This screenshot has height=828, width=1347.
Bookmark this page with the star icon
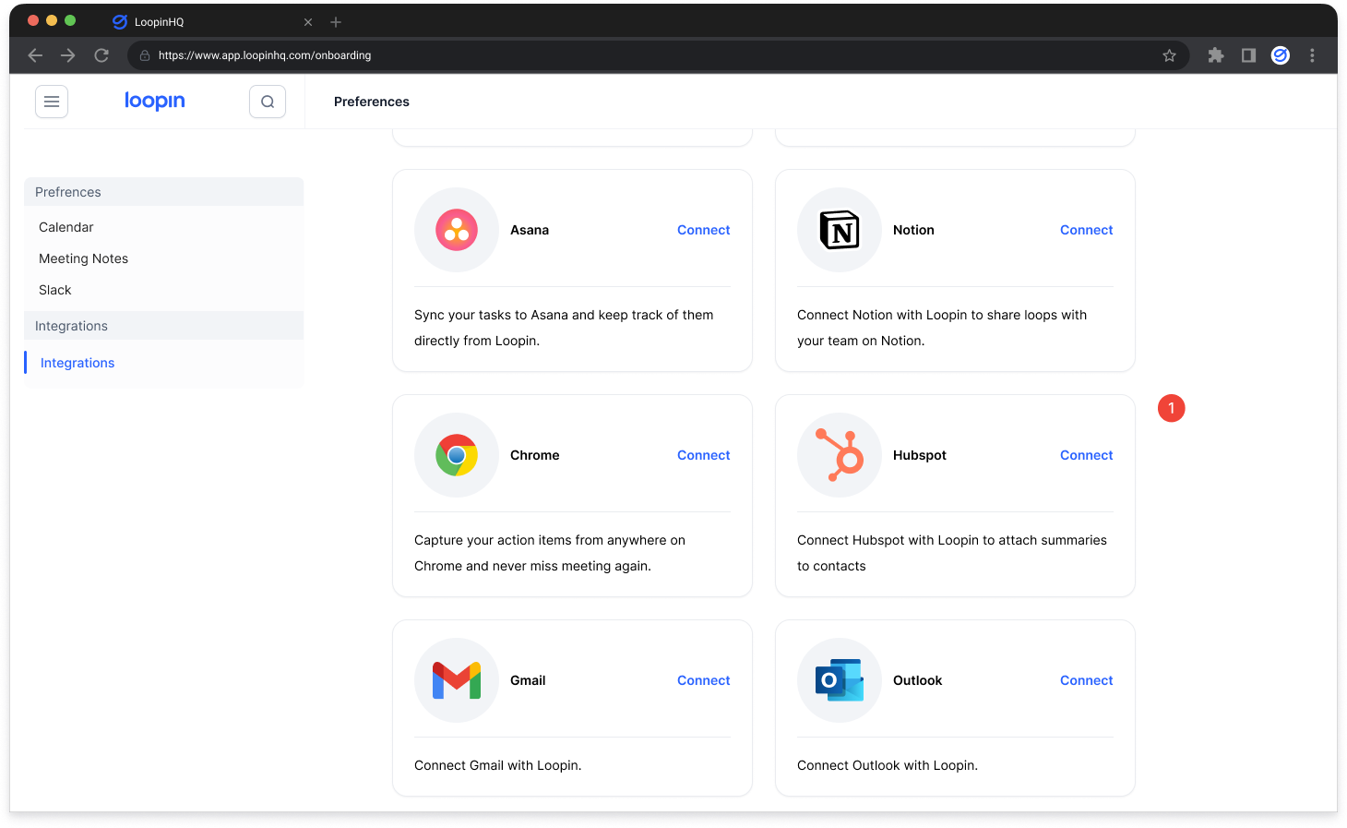pos(1169,55)
